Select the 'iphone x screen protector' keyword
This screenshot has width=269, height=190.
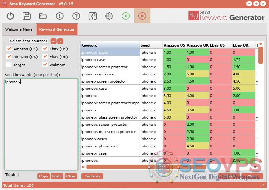[x=110, y=81]
